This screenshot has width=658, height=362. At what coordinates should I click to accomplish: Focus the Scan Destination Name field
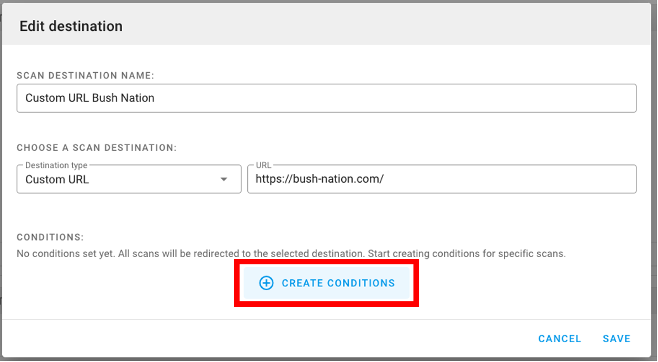point(326,98)
